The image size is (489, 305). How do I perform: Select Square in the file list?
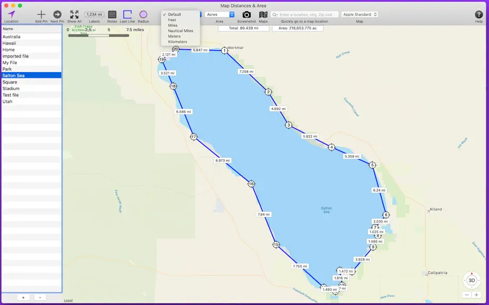(x=31, y=82)
